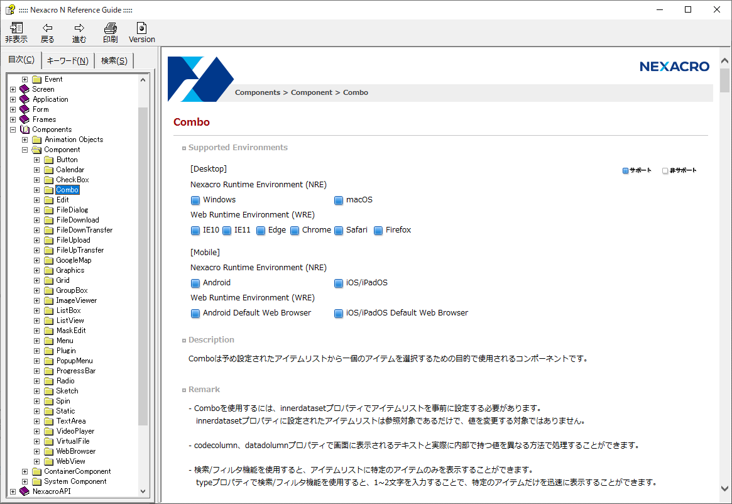
Task: Open the WebBrowser tree entry
Action: point(75,451)
